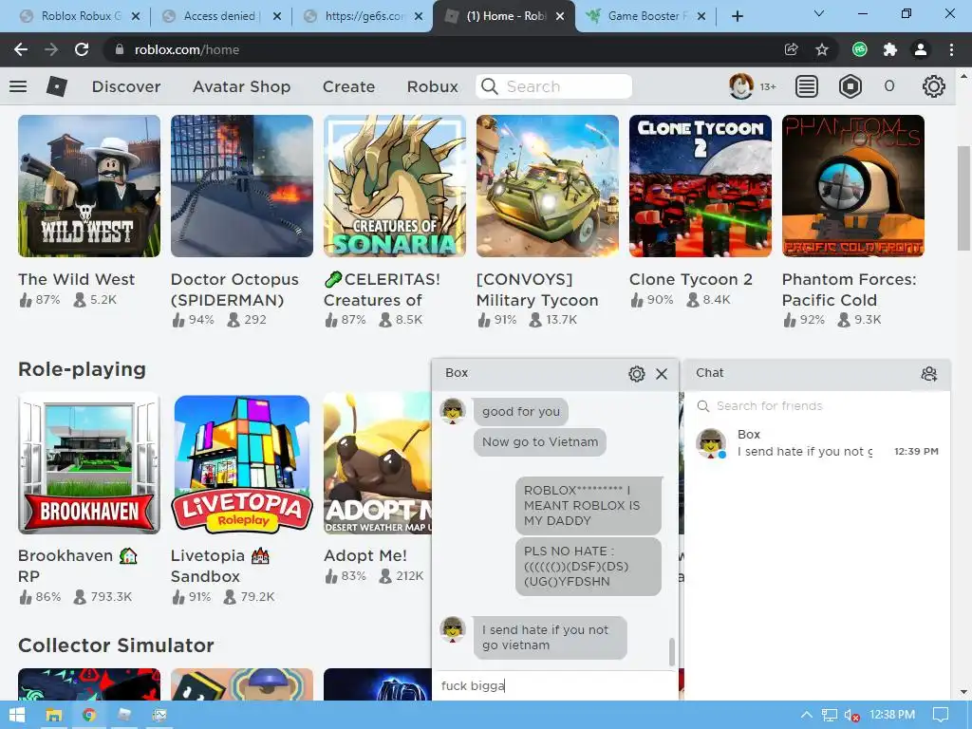
Task: Share this page icon in address bar
Action: [791, 49]
